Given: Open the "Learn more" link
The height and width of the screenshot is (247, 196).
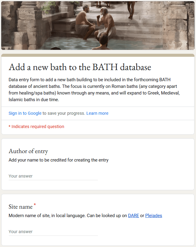Looking at the screenshot, I should pyautogui.click(x=97, y=113).
